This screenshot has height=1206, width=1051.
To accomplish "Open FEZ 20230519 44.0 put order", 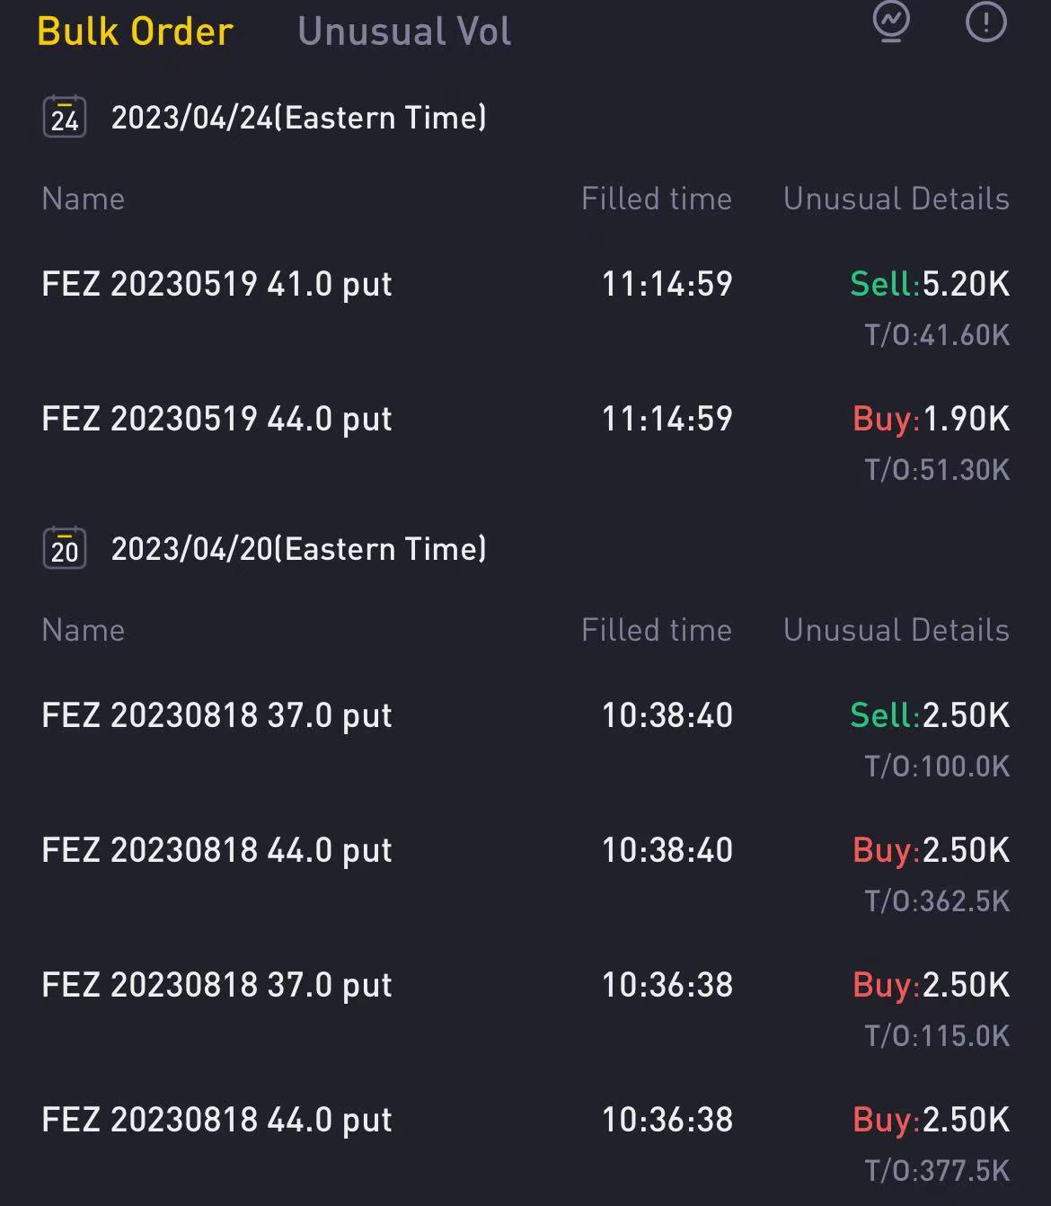I will [217, 419].
